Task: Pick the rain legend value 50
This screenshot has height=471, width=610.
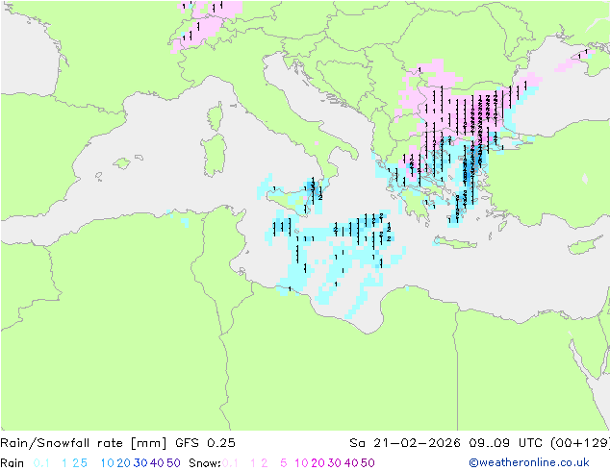Action: pos(173,463)
